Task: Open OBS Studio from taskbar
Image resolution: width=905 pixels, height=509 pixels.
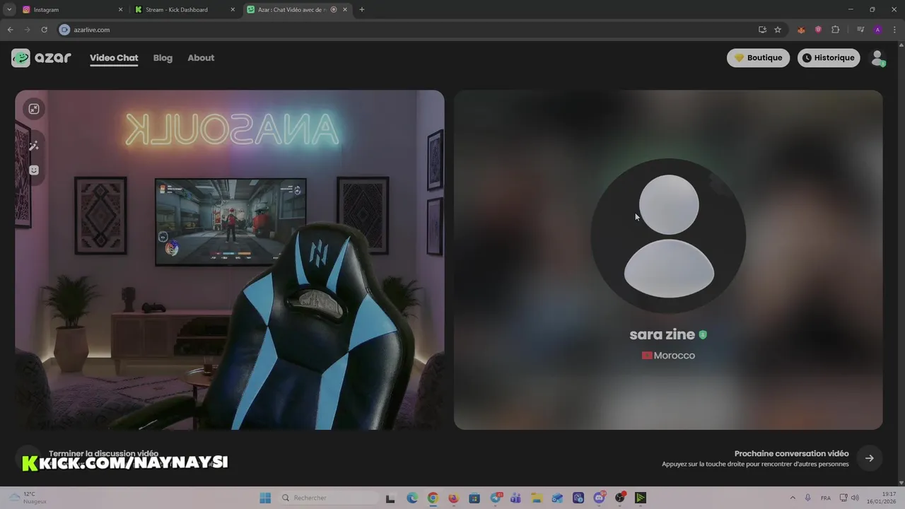Action: 620,498
